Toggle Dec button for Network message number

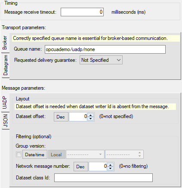click(81, 167)
